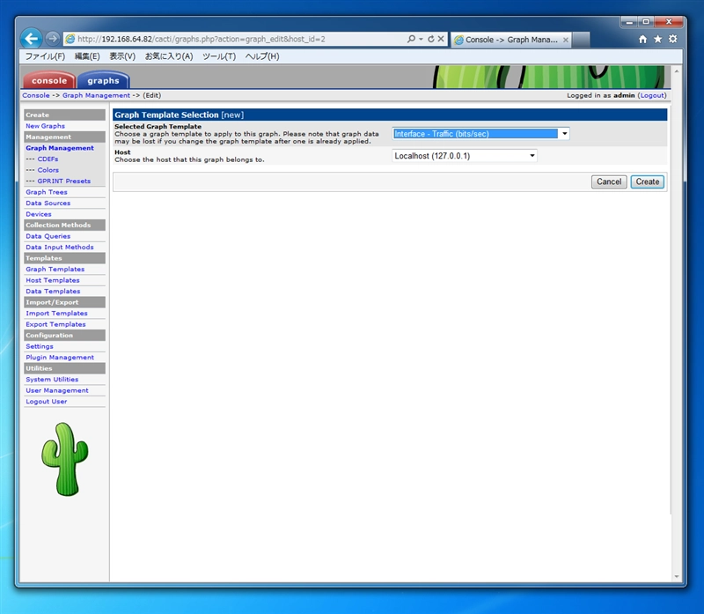Open ファイル(F) menu
This screenshot has width=704, height=614.
[45, 56]
